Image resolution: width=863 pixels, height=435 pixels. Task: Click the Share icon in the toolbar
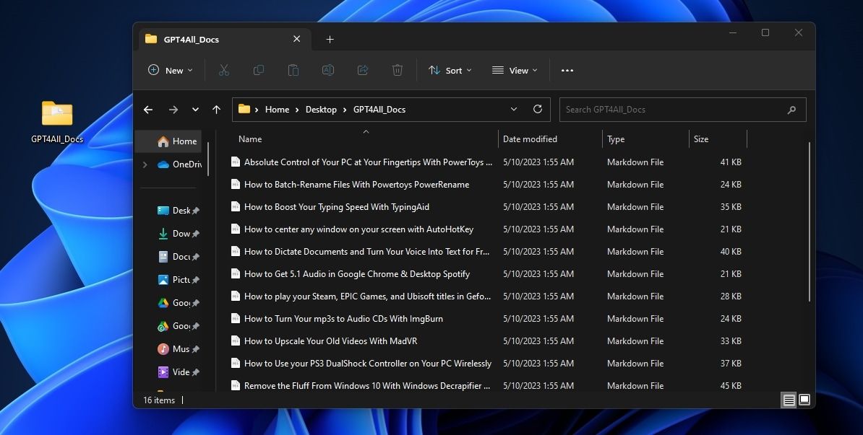pyautogui.click(x=363, y=70)
